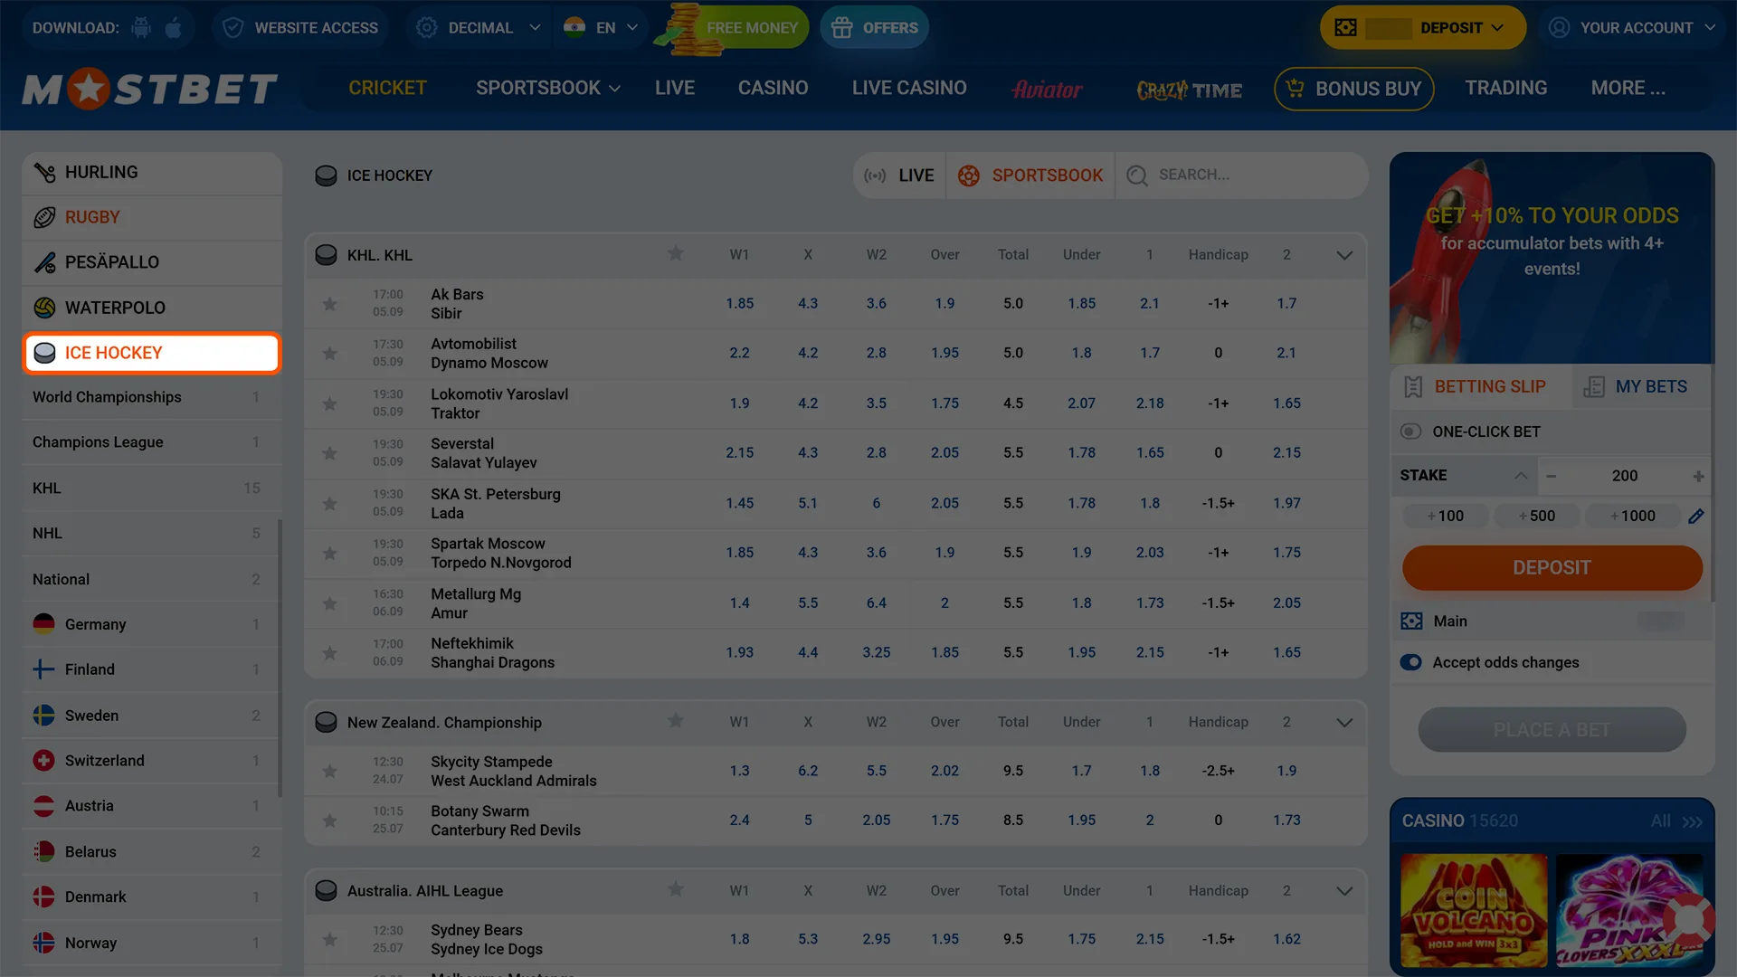Screen dimensions: 1737x977
Task: Open the Coin Volcano casino thumbnail
Action: pyautogui.click(x=1474, y=911)
